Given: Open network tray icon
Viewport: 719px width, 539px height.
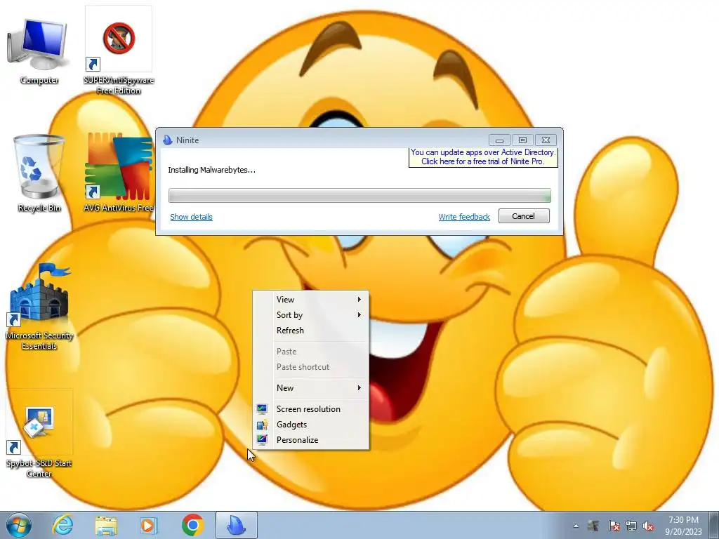Looking at the screenshot, I should coord(631,526).
